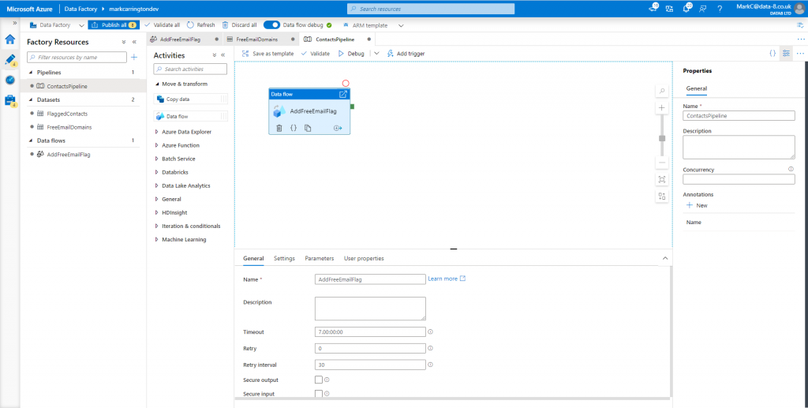Viewport: 808px width, 408px height.
Task: Collapse the Data flows tree section
Action: click(31, 140)
